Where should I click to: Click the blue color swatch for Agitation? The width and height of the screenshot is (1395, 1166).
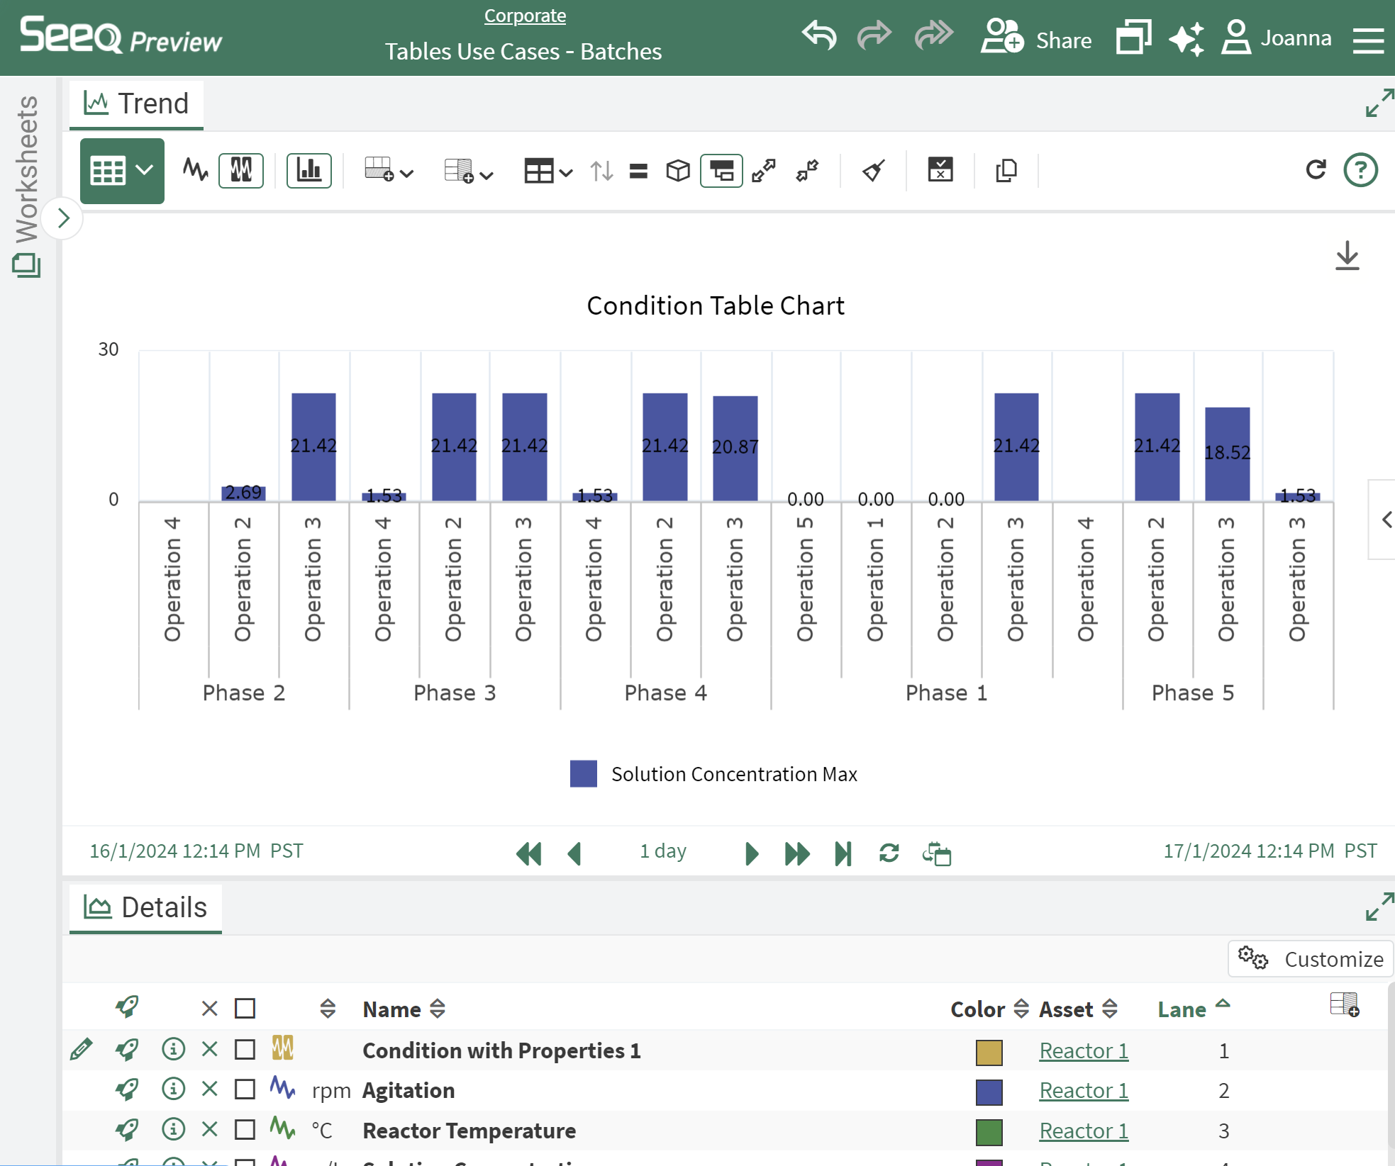(989, 1092)
